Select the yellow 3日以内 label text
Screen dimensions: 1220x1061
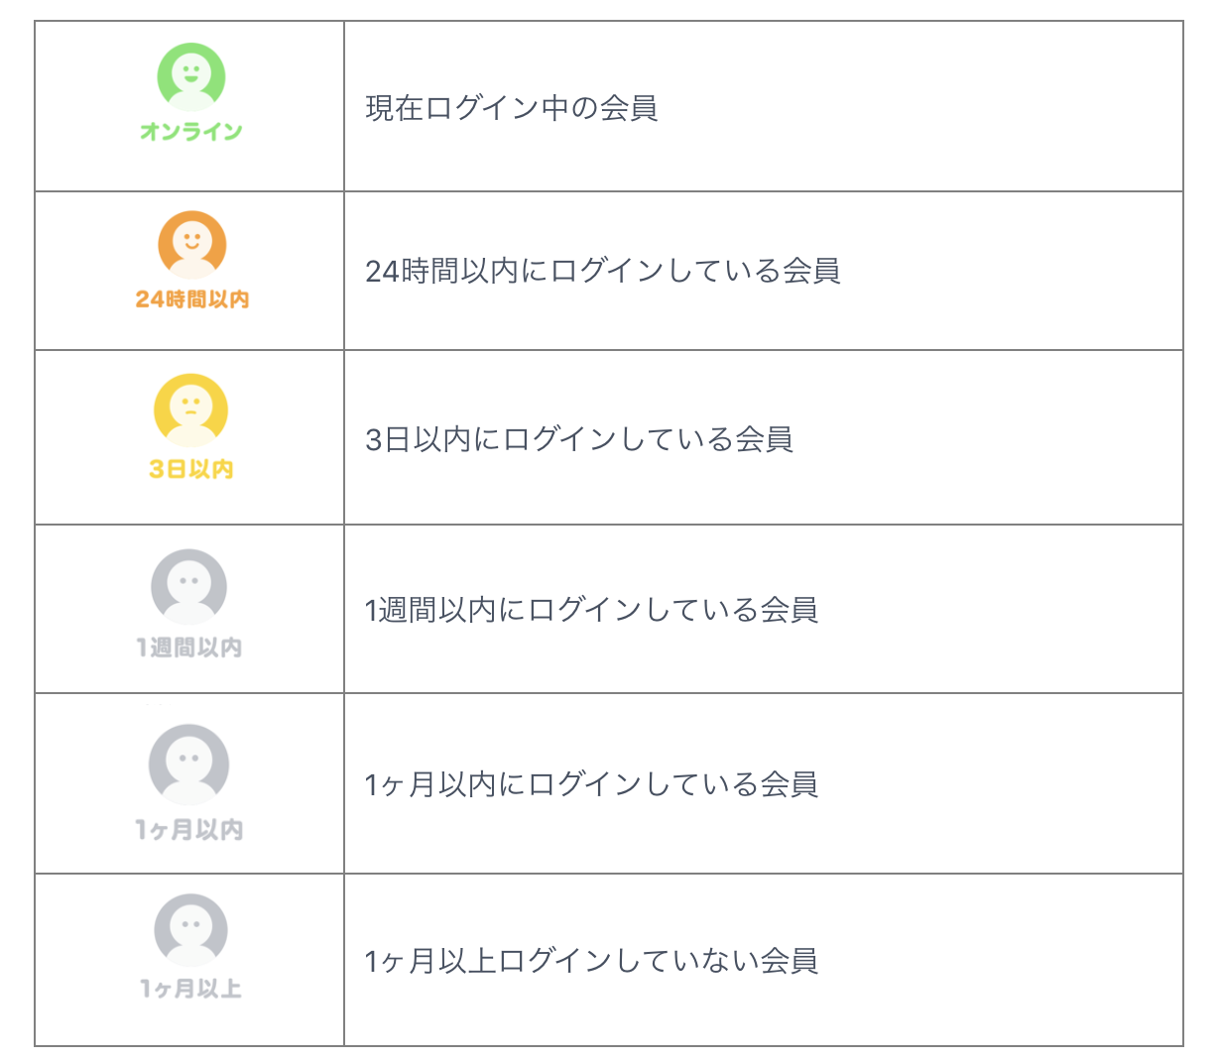[191, 469]
